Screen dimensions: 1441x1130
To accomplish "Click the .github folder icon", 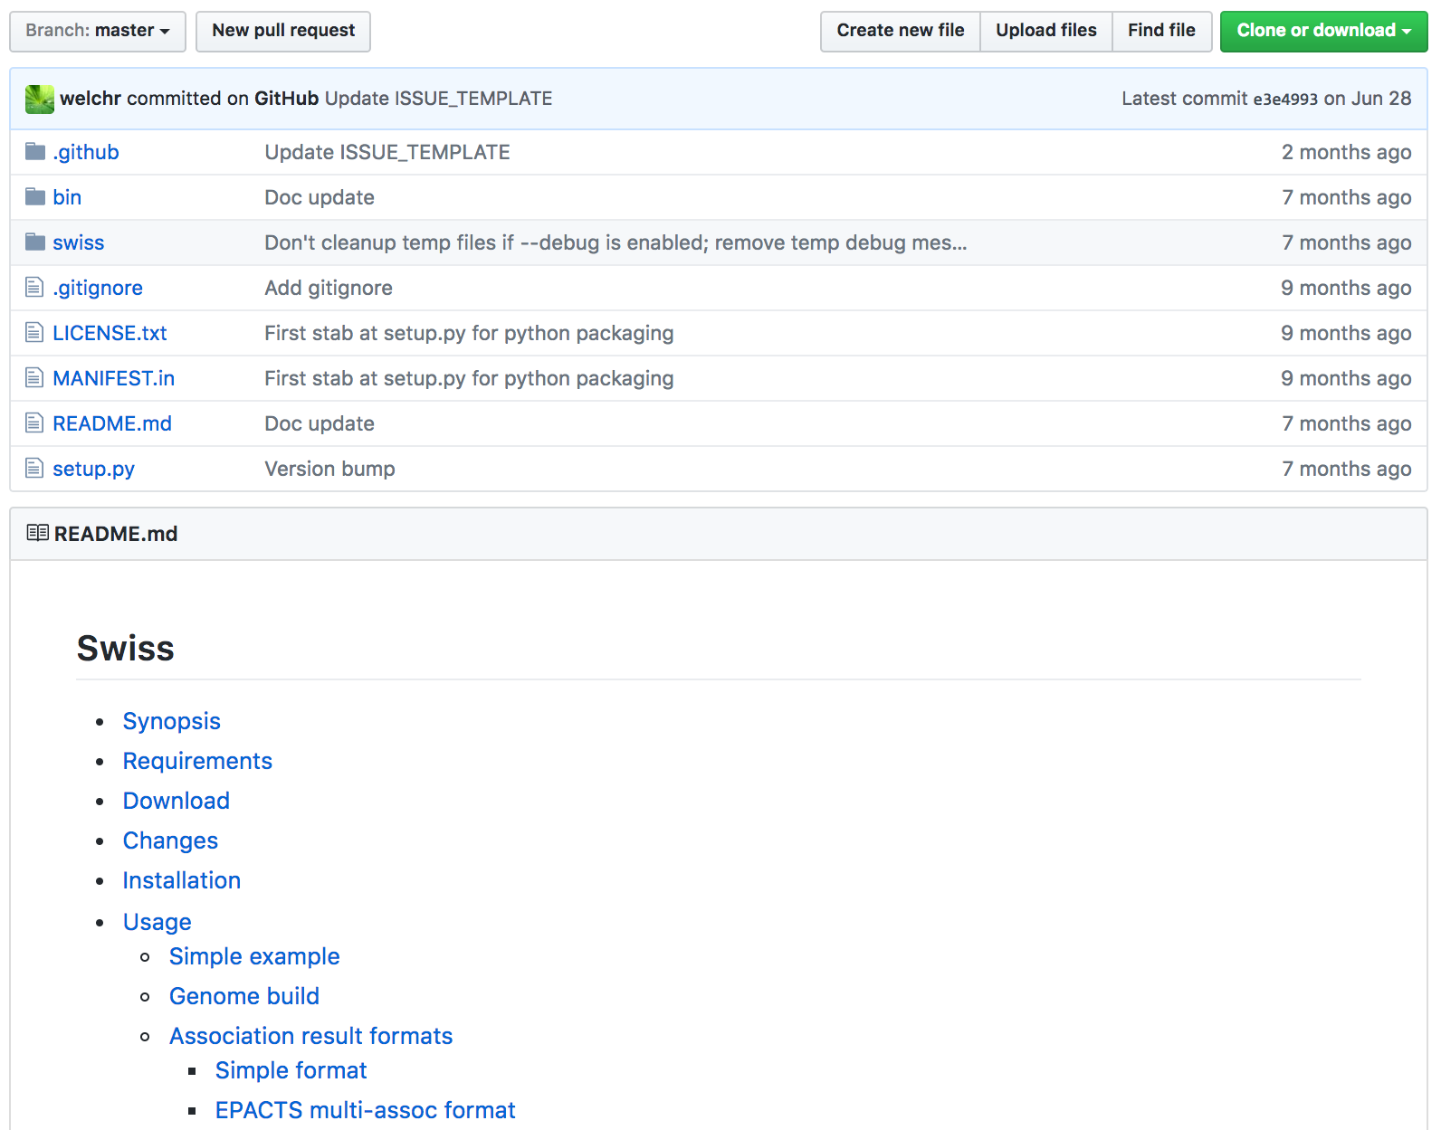I will [35, 152].
